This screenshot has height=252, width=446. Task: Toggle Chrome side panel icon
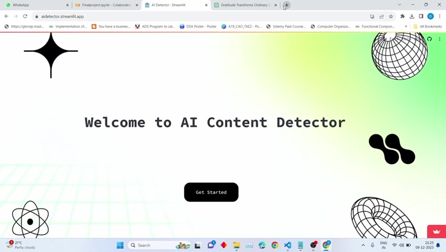pos(421,16)
